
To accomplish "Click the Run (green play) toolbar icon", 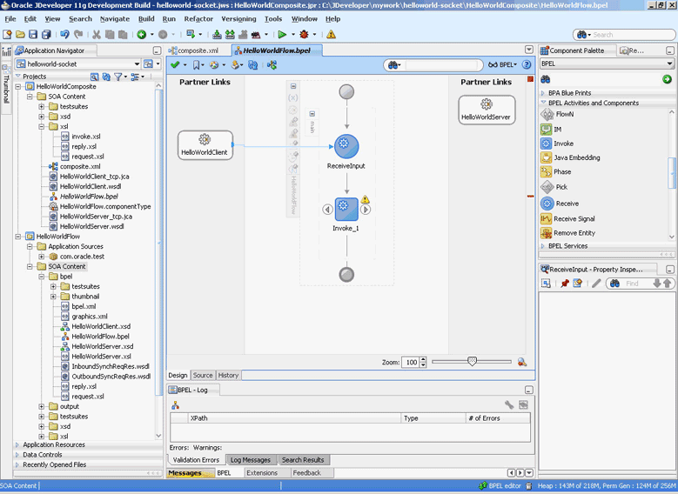I will tap(282, 35).
